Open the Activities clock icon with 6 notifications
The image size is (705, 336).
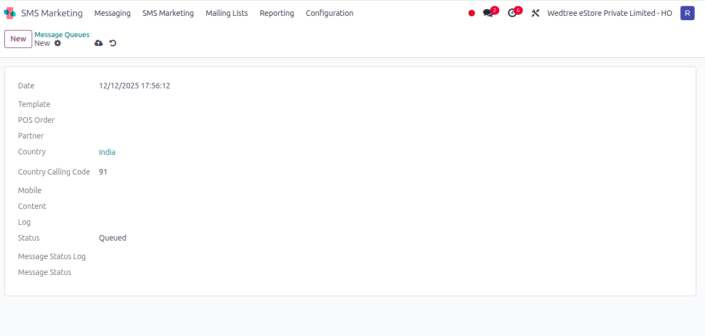tap(512, 13)
